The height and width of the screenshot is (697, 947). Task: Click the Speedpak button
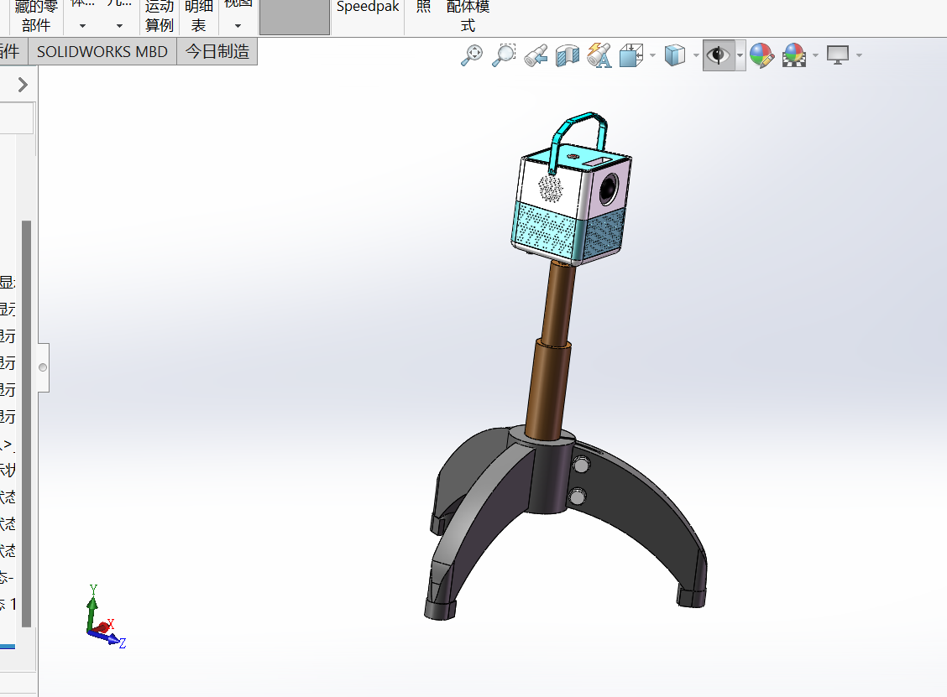coord(368,8)
